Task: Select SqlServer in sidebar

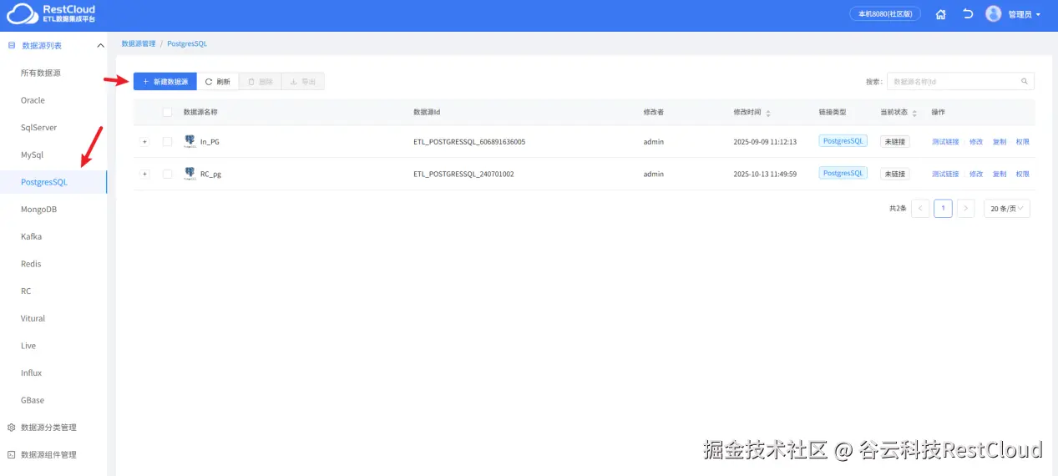Action: coord(38,128)
